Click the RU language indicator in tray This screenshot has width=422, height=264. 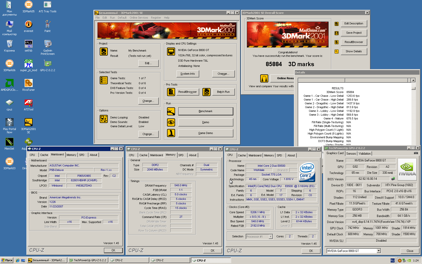pos(392,260)
